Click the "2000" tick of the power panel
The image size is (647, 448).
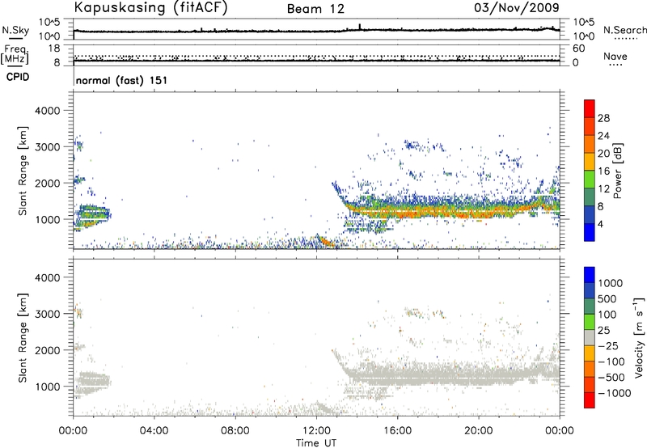tap(48, 183)
